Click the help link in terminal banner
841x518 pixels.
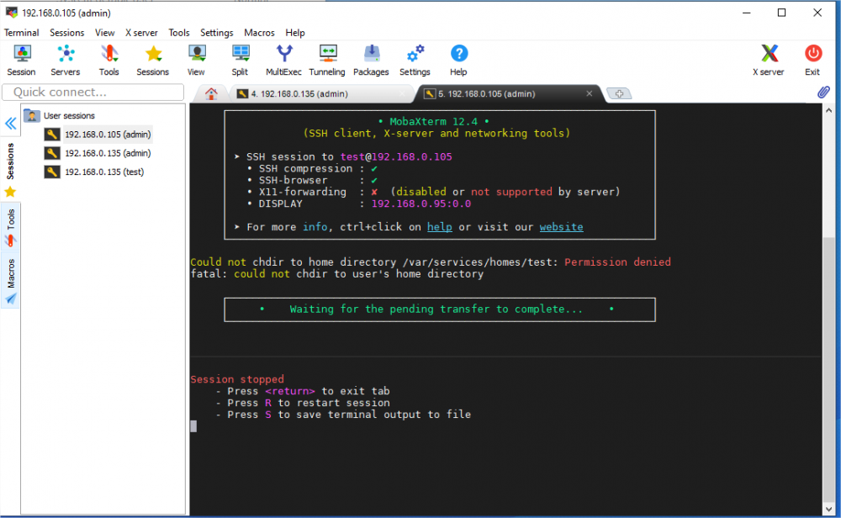tap(439, 227)
